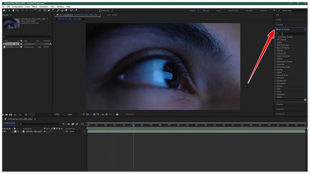Click the Effects & Presets search field

point(291,34)
